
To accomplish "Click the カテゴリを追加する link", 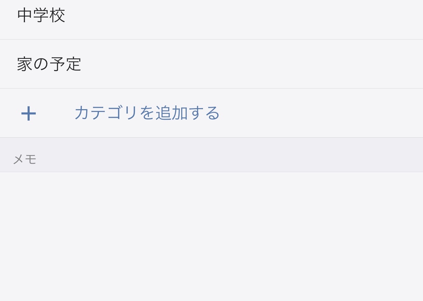I will pyautogui.click(x=147, y=113).
